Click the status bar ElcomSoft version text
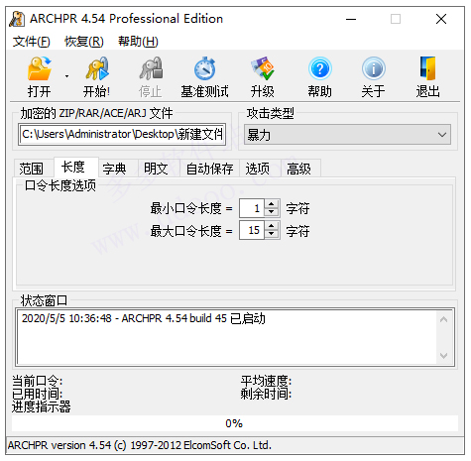 (x=140, y=445)
